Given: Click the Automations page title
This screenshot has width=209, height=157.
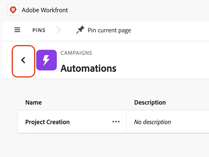Looking at the screenshot, I should point(88,68).
